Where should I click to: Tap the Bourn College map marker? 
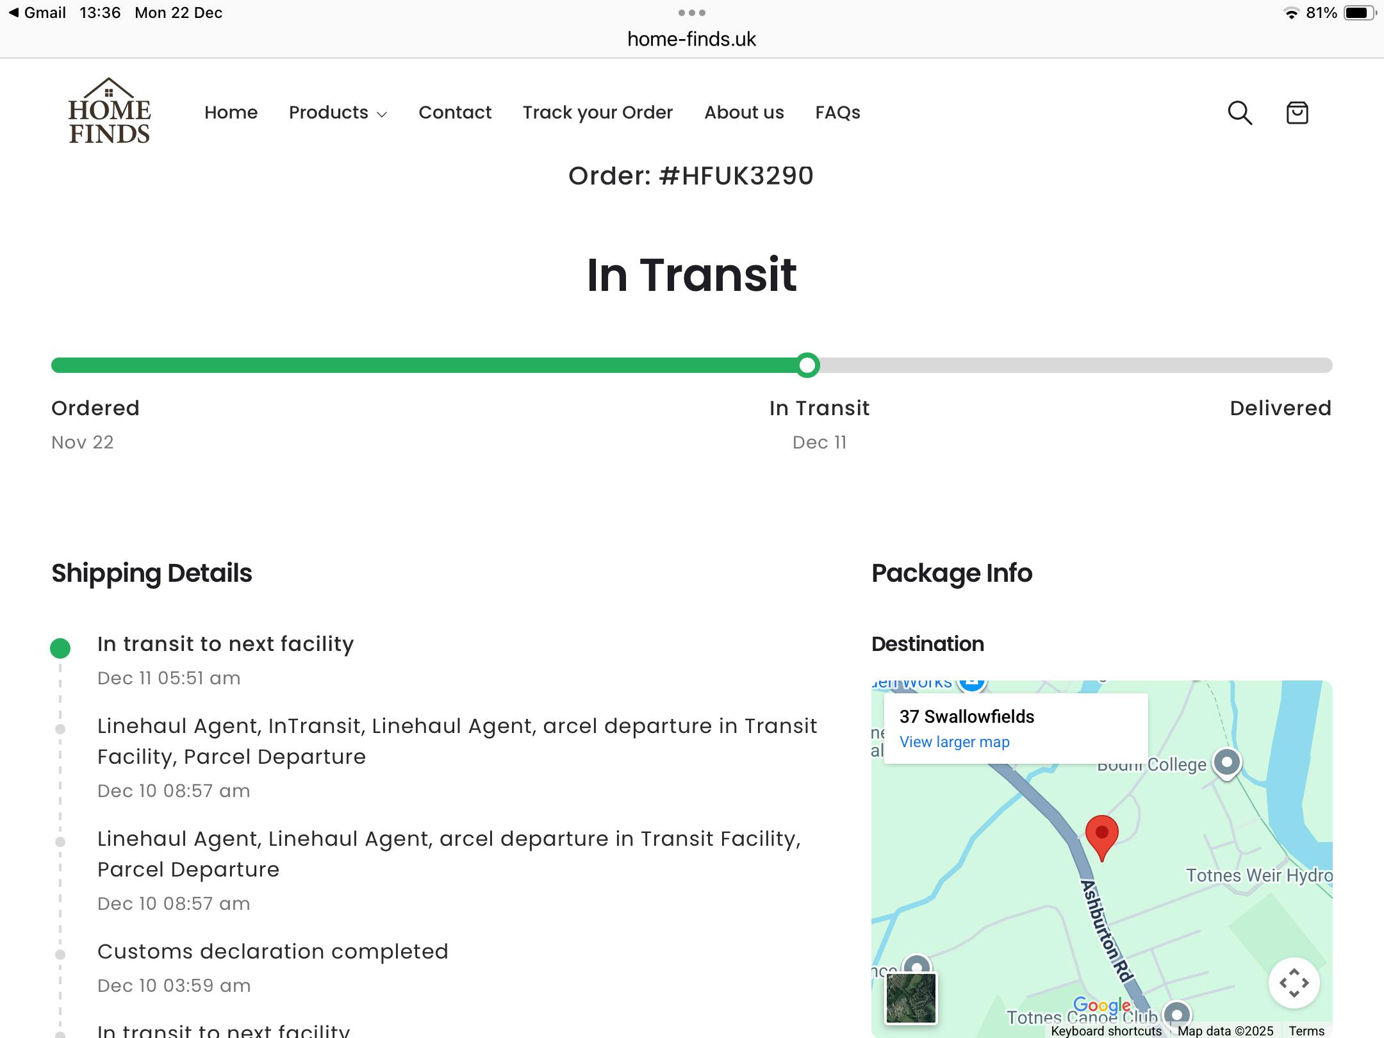[1226, 762]
